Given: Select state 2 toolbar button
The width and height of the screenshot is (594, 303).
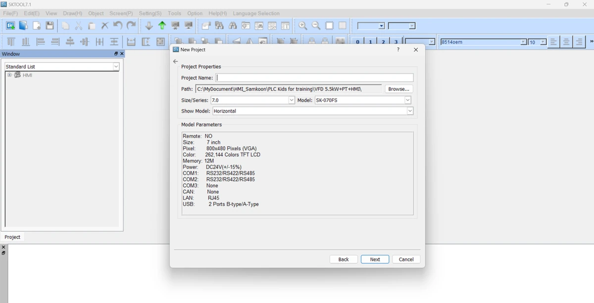Looking at the screenshot, I should [x=383, y=42].
